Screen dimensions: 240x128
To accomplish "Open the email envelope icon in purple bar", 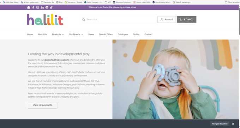I will tap(29, 7).
